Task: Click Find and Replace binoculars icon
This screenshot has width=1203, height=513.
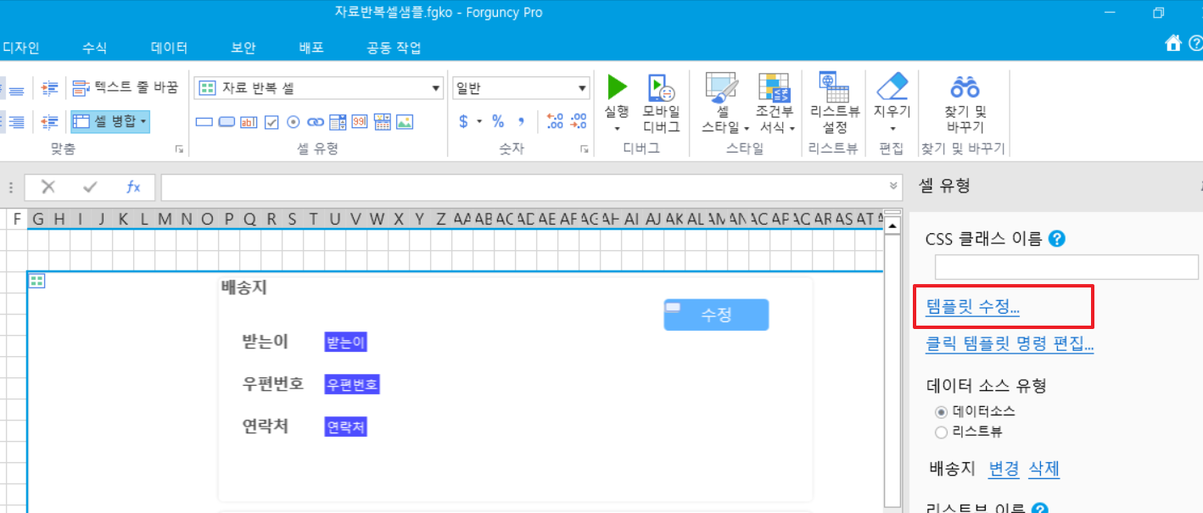Action: coord(965,87)
